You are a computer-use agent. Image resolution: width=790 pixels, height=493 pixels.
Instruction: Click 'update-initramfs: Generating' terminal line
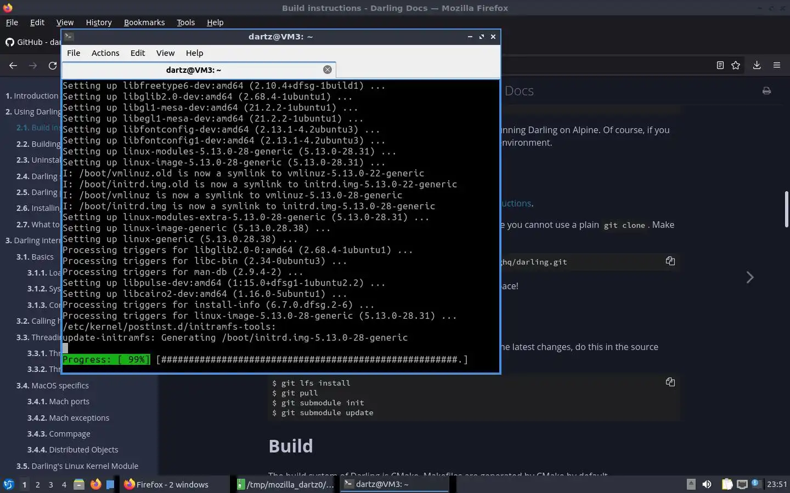235,338
